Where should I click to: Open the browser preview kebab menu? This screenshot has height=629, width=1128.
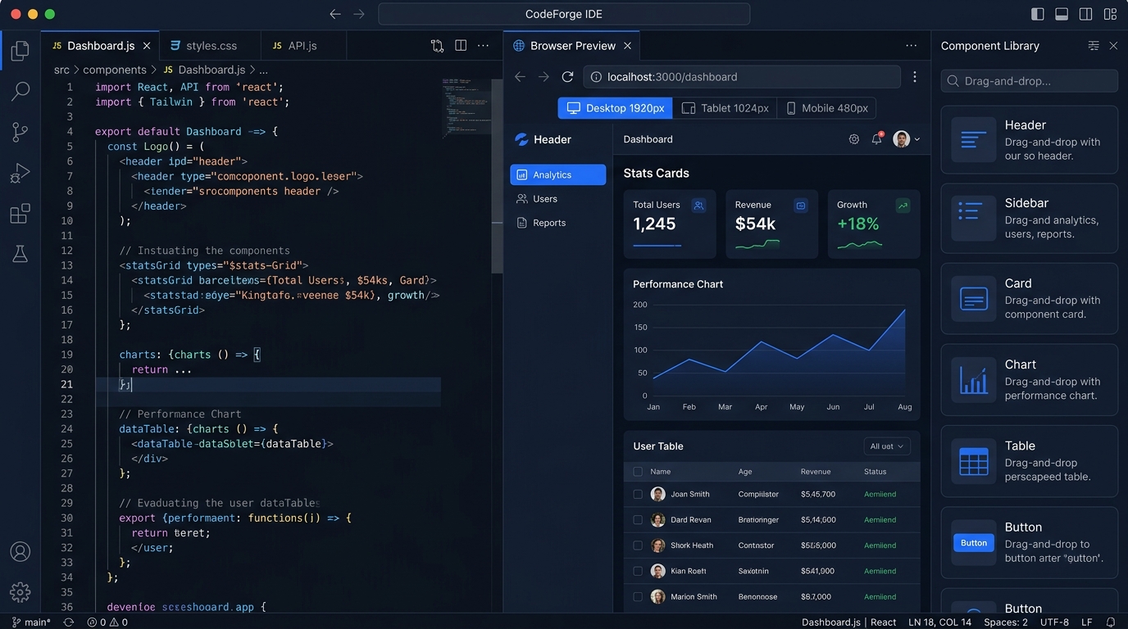click(915, 76)
